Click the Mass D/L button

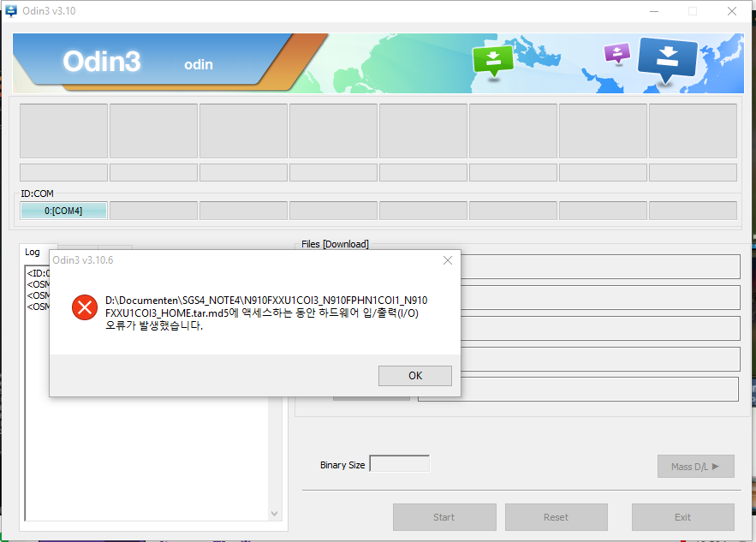point(695,466)
